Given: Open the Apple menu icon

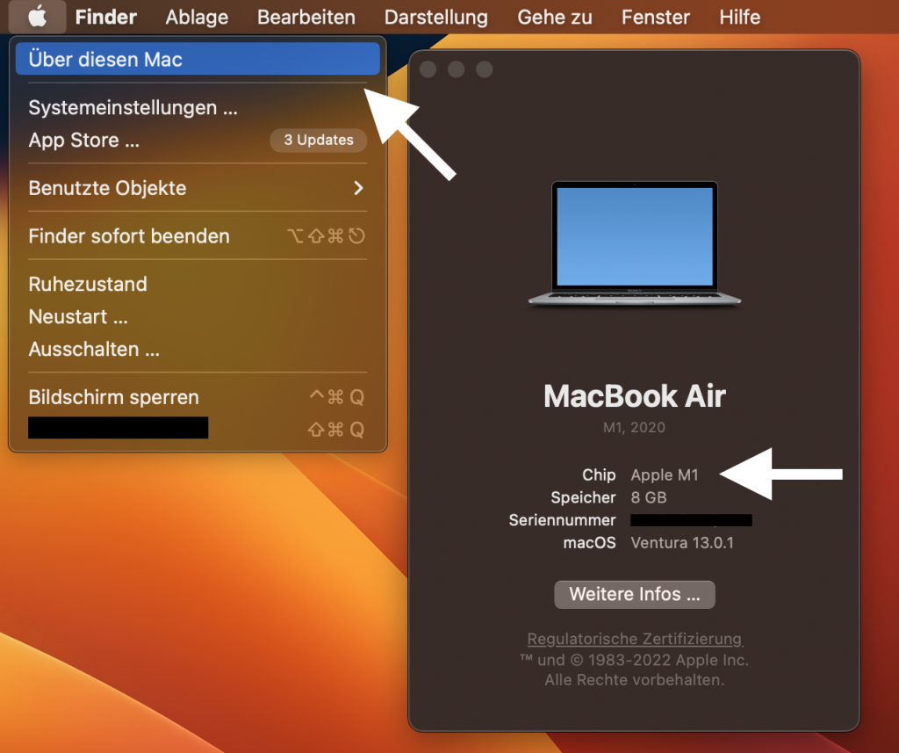Looking at the screenshot, I should 37,17.
